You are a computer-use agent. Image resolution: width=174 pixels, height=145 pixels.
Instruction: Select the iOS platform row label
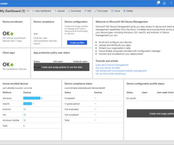4,115
